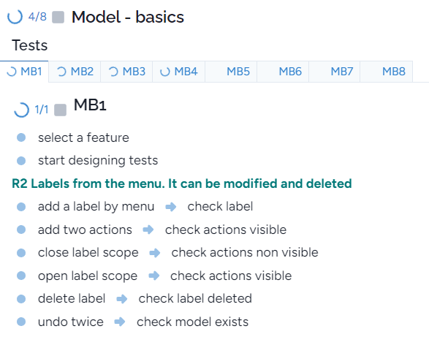Viewport: 429px width, 356px height.
Task: Click the 4/8 progress counter
Action: coord(37,17)
